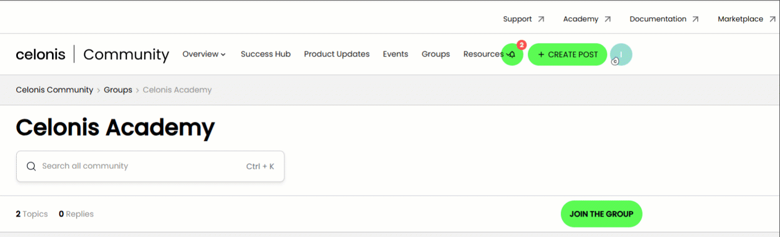Click the Marketplace external link arrow
The width and height of the screenshot is (780, 237).
click(x=772, y=19)
